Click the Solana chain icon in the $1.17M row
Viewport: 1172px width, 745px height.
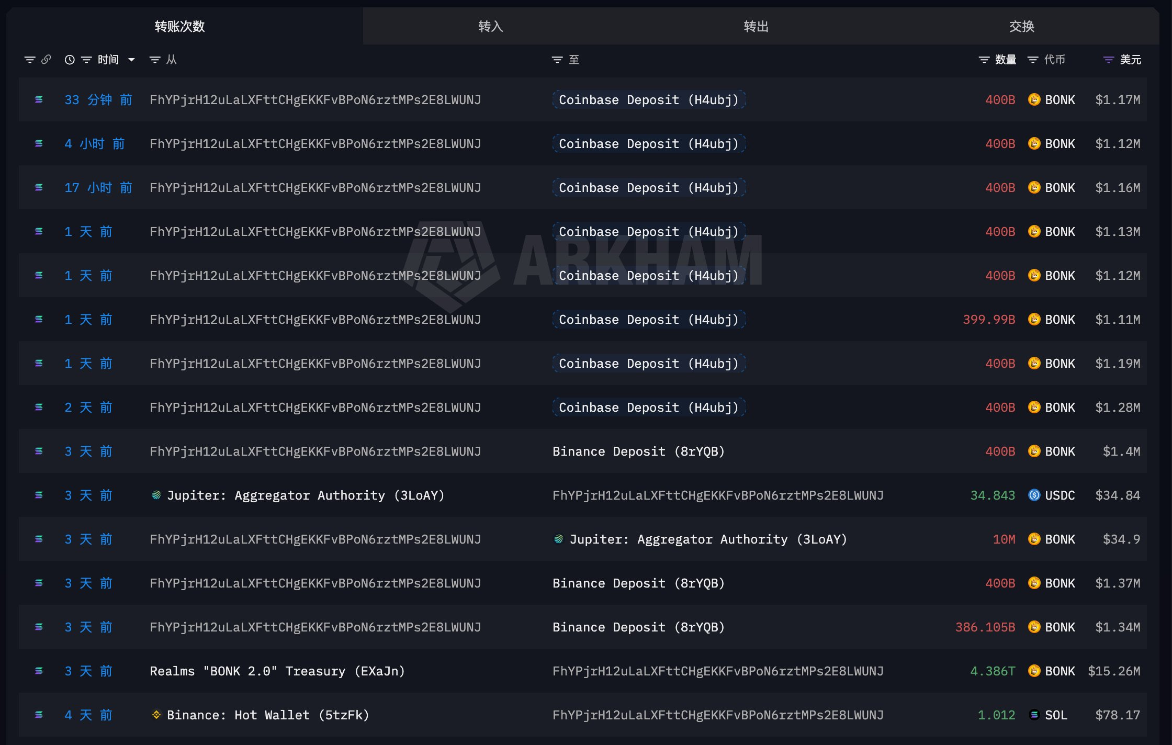[39, 99]
